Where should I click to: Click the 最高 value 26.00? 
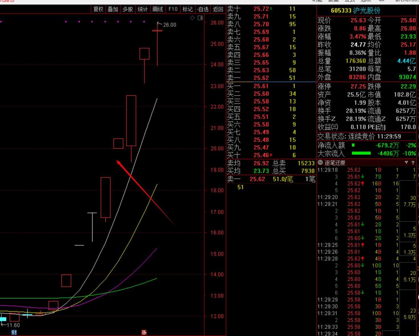coord(408,28)
